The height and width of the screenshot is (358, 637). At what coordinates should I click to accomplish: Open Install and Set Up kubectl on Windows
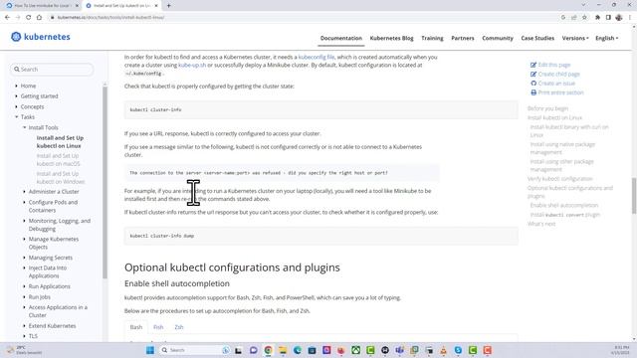(x=61, y=178)
